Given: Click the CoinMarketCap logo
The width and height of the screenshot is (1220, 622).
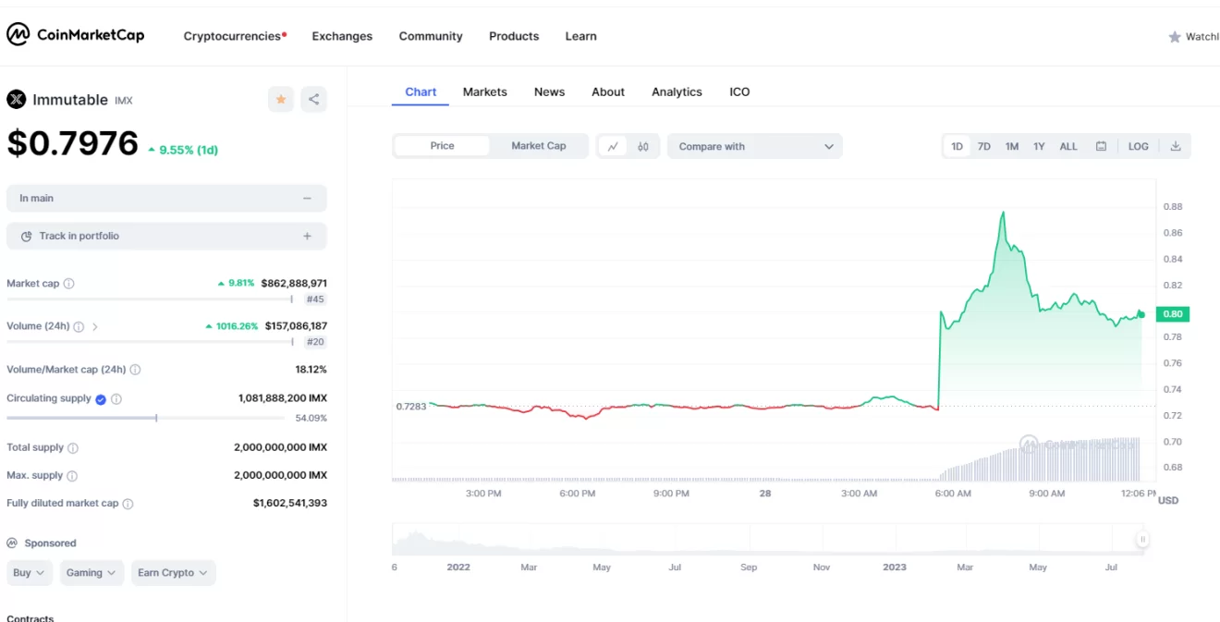Looking at the screenshot, I should coord(76,35).
